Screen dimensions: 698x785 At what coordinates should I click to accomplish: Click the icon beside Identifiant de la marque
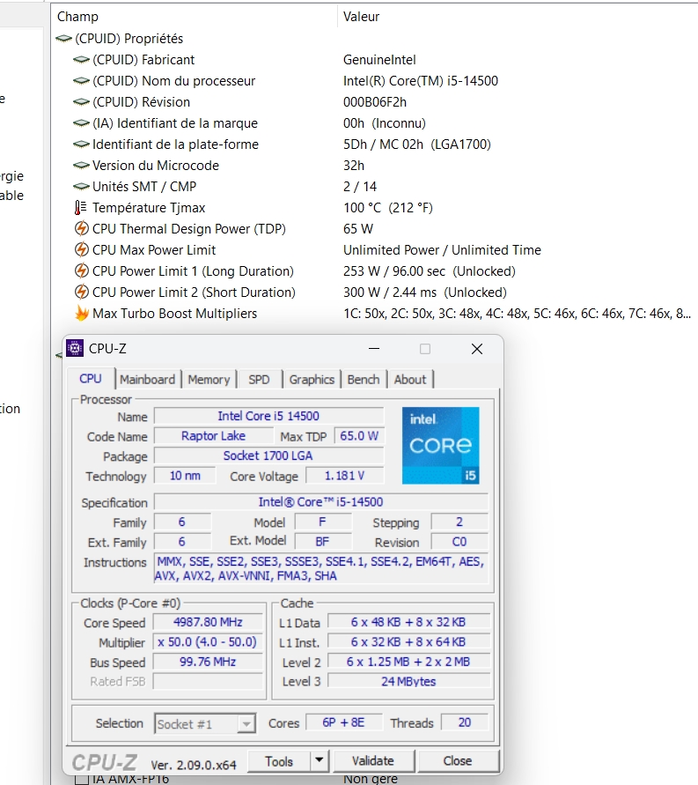click(x=81, y=123)
